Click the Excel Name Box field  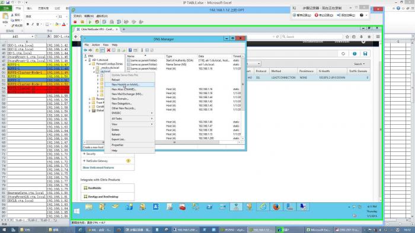[17, 36]
